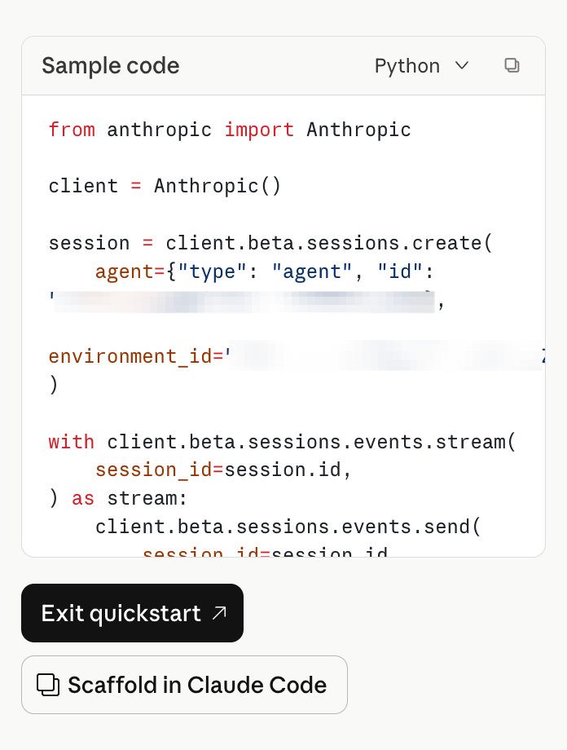Click 'client.beta.sessions.events.send(' line
The image size is (567, 750).
coord(288,527)
